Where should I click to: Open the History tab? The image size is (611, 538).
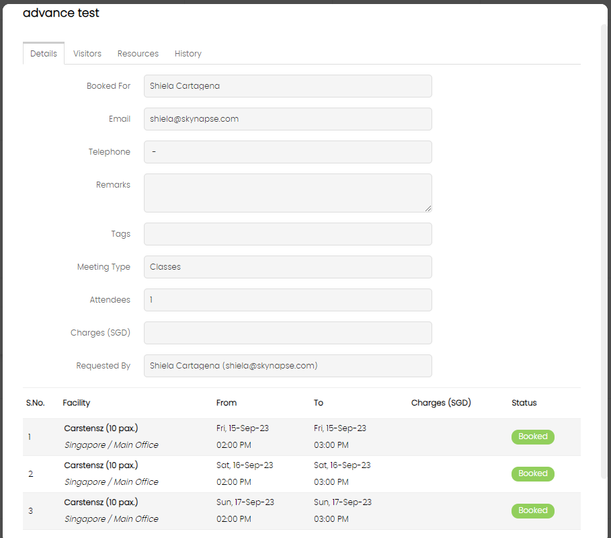[x=188, y=53]
